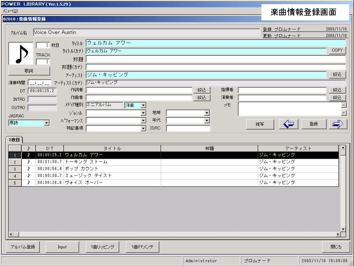Click music note icon in row 4
This screenshot has width=354, height=266.
[x=28, y=176]
